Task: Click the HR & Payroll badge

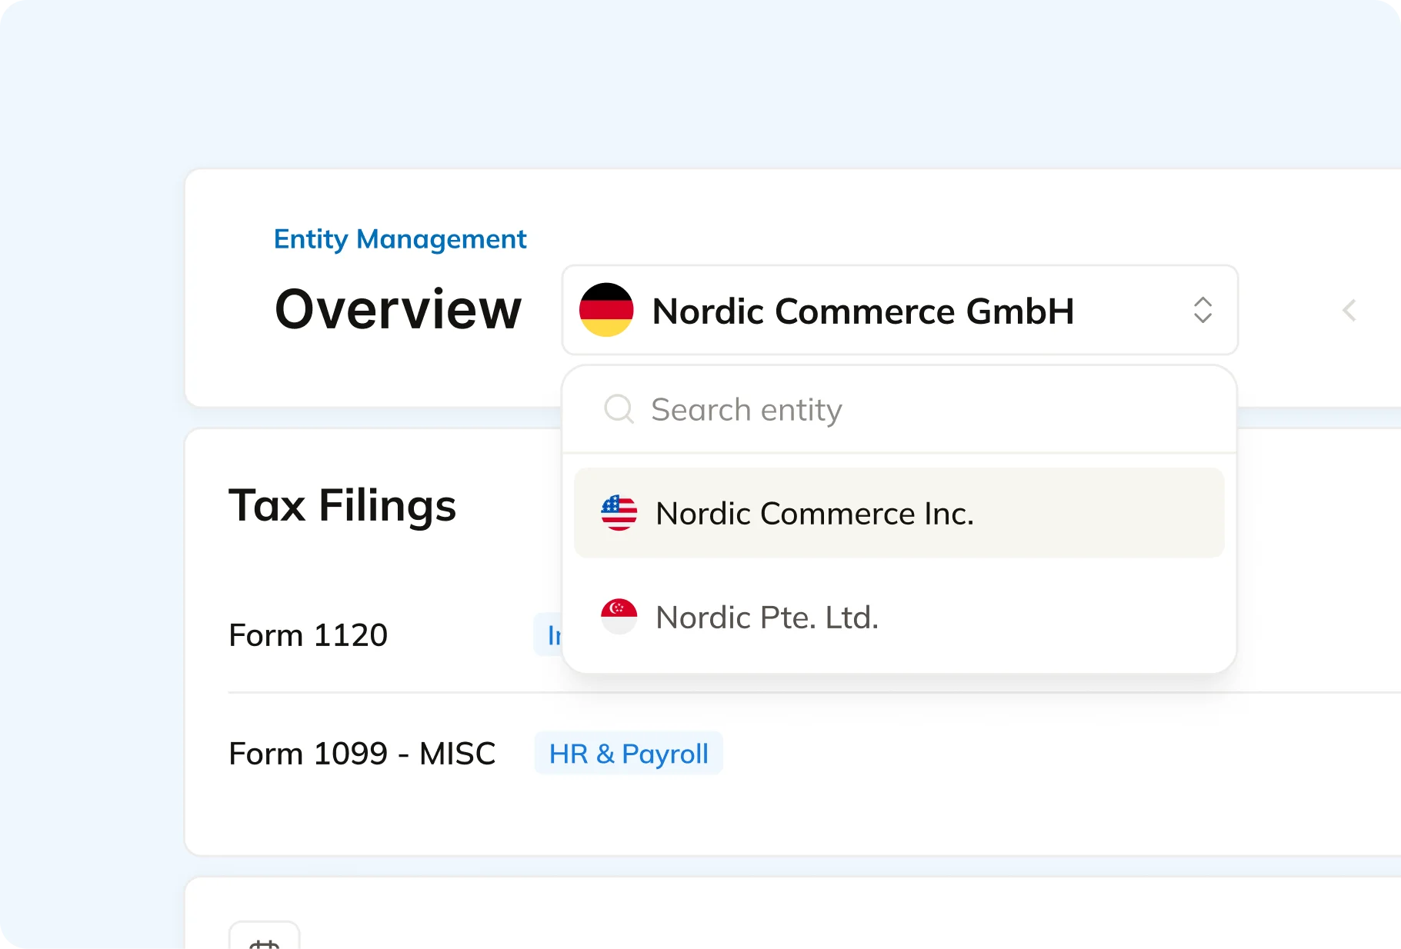Action: point(629,753)
